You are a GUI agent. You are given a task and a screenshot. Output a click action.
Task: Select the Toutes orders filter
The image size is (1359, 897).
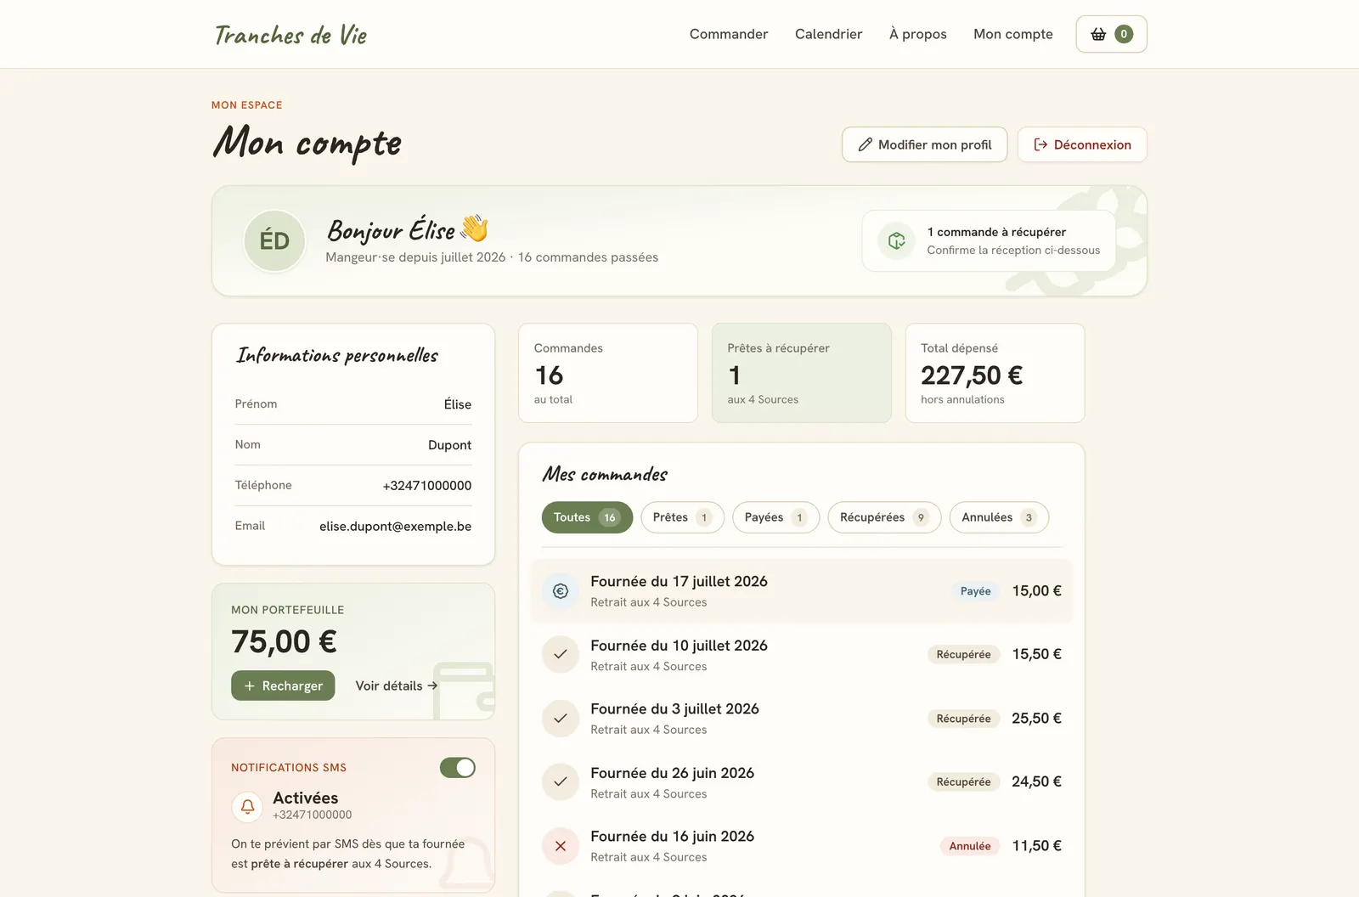tap(587, 517)
